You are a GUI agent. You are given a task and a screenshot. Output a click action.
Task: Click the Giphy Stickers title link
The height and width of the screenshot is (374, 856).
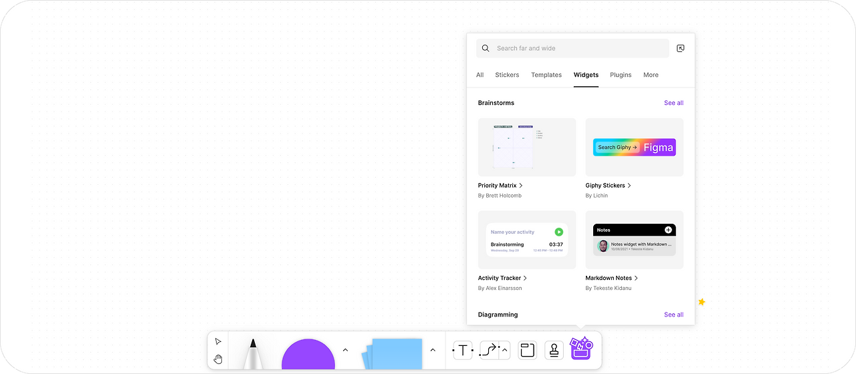(x=609, y=186)
